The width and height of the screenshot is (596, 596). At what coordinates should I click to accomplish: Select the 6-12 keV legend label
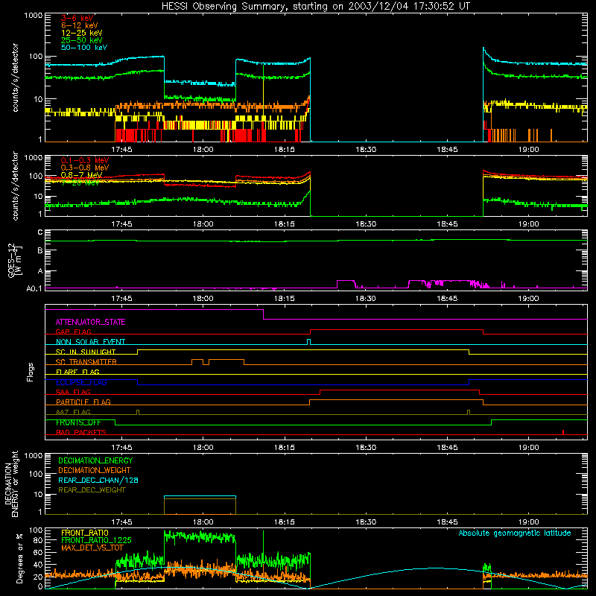(80, 25)
